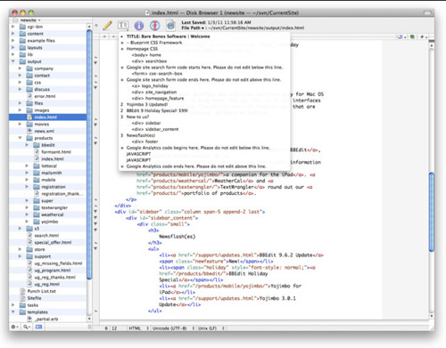Open the Unix (LF) line endings popup
Viewport: 446px width, 348px height.
pyautogui.click(x=211, y=328)
